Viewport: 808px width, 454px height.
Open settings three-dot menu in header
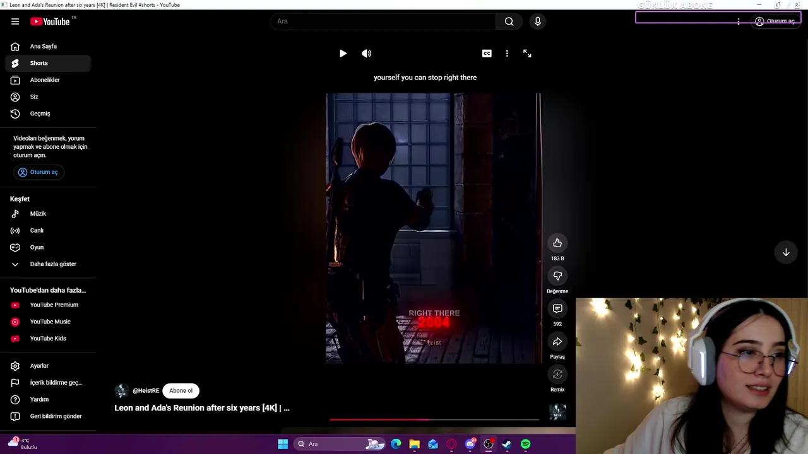[738, 21]
